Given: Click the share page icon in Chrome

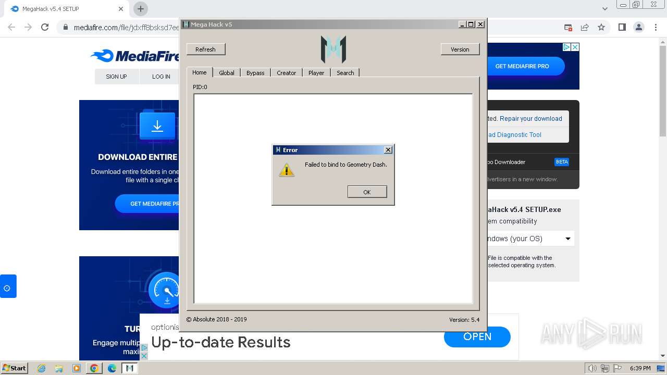Looking at the screenshot, I should pyautogui.click(x=585, y=27).
